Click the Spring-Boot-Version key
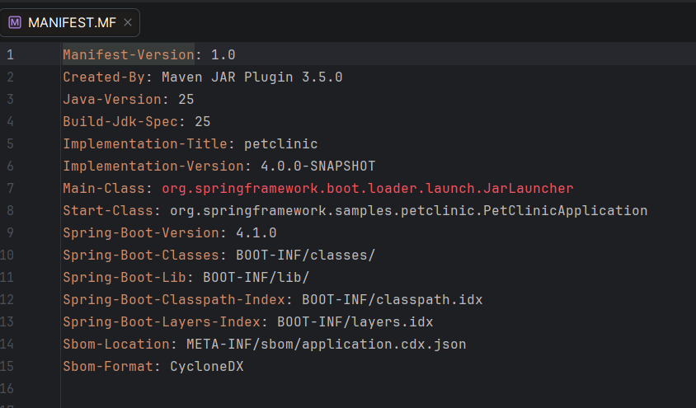The height and width of the screenshot is (408, 696). 141,232
